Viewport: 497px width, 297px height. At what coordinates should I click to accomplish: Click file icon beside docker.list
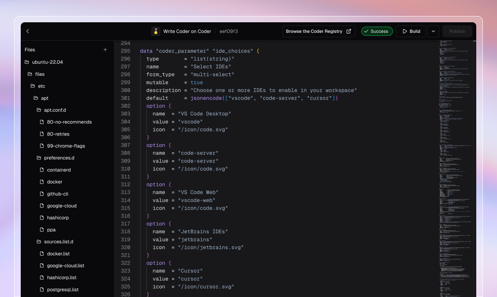pos(42,254)
